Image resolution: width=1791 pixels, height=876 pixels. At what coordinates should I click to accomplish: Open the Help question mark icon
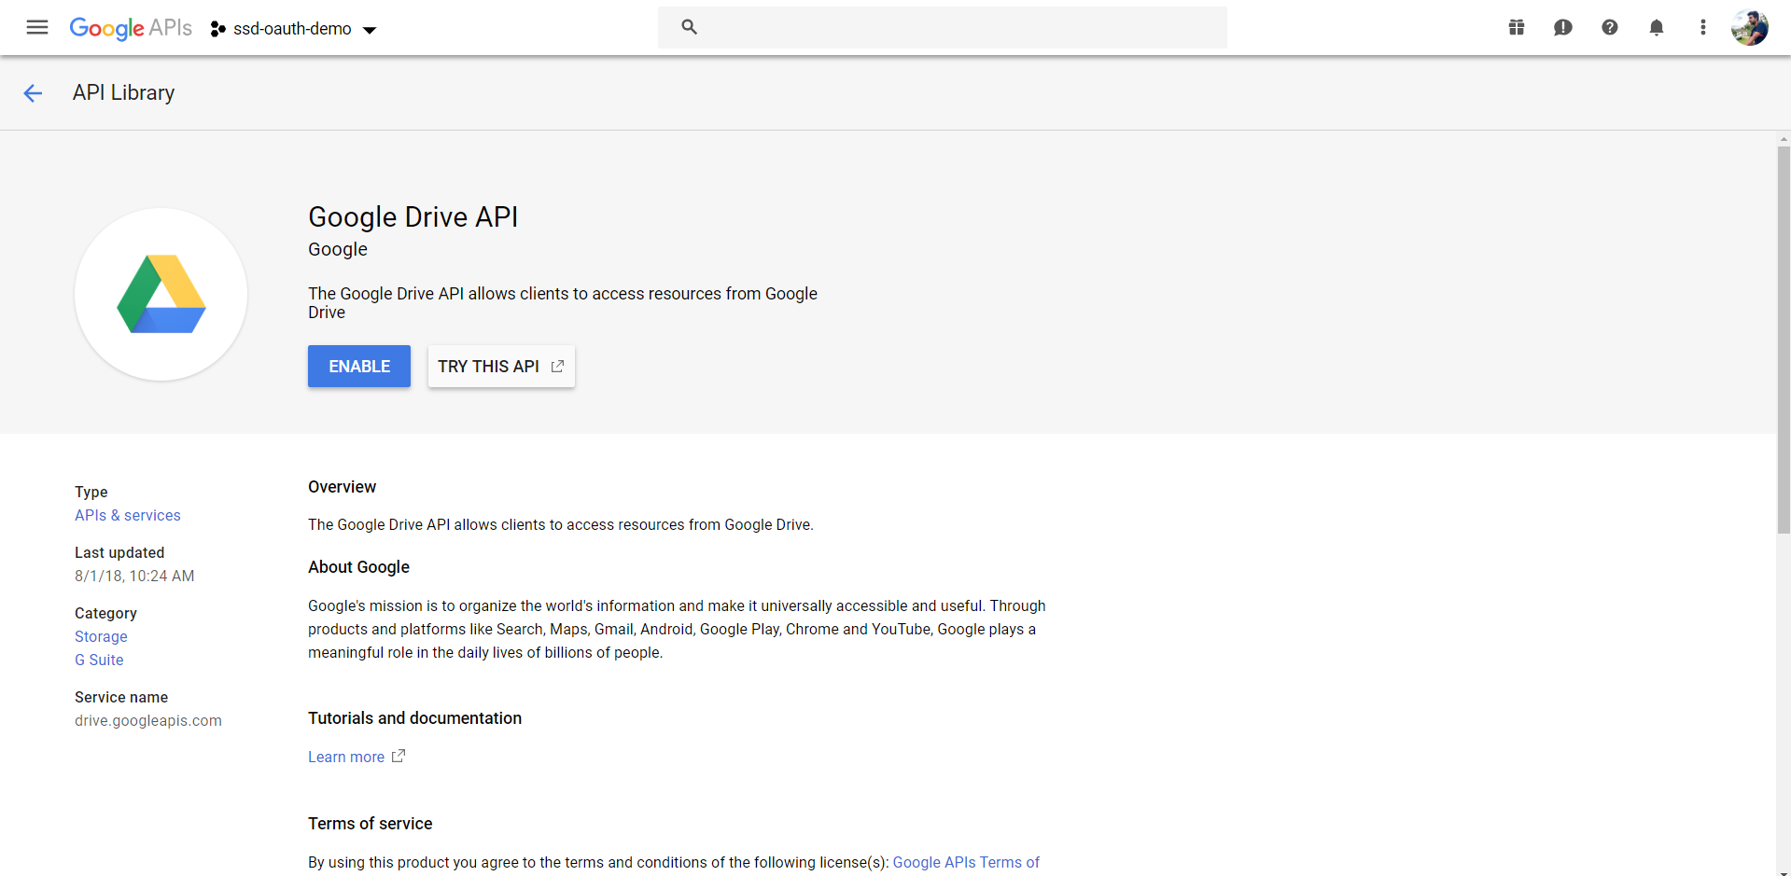coord(1609,28)
